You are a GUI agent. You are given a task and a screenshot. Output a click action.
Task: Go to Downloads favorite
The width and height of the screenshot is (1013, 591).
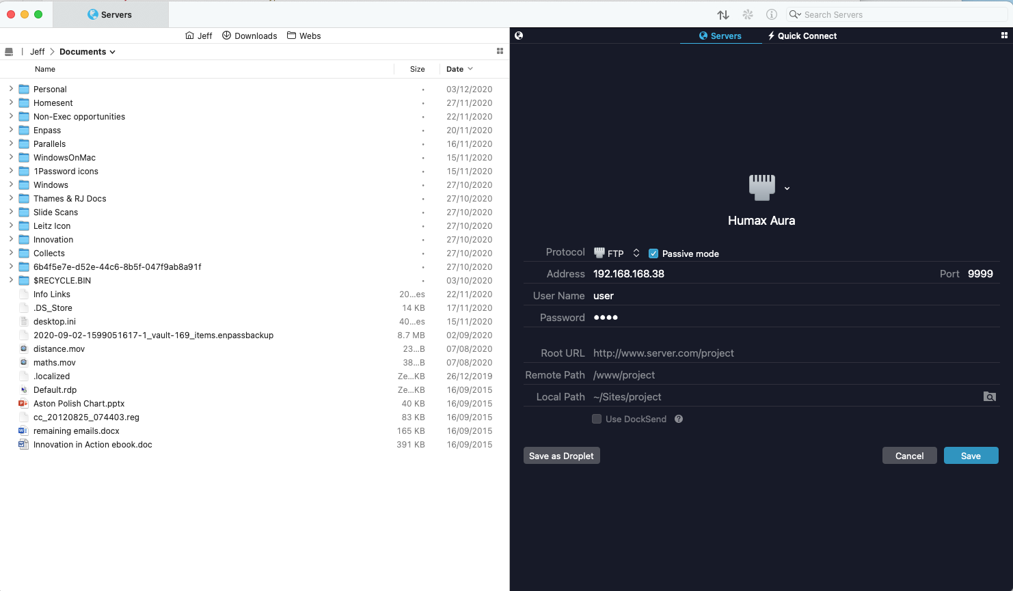click(249, 36)
